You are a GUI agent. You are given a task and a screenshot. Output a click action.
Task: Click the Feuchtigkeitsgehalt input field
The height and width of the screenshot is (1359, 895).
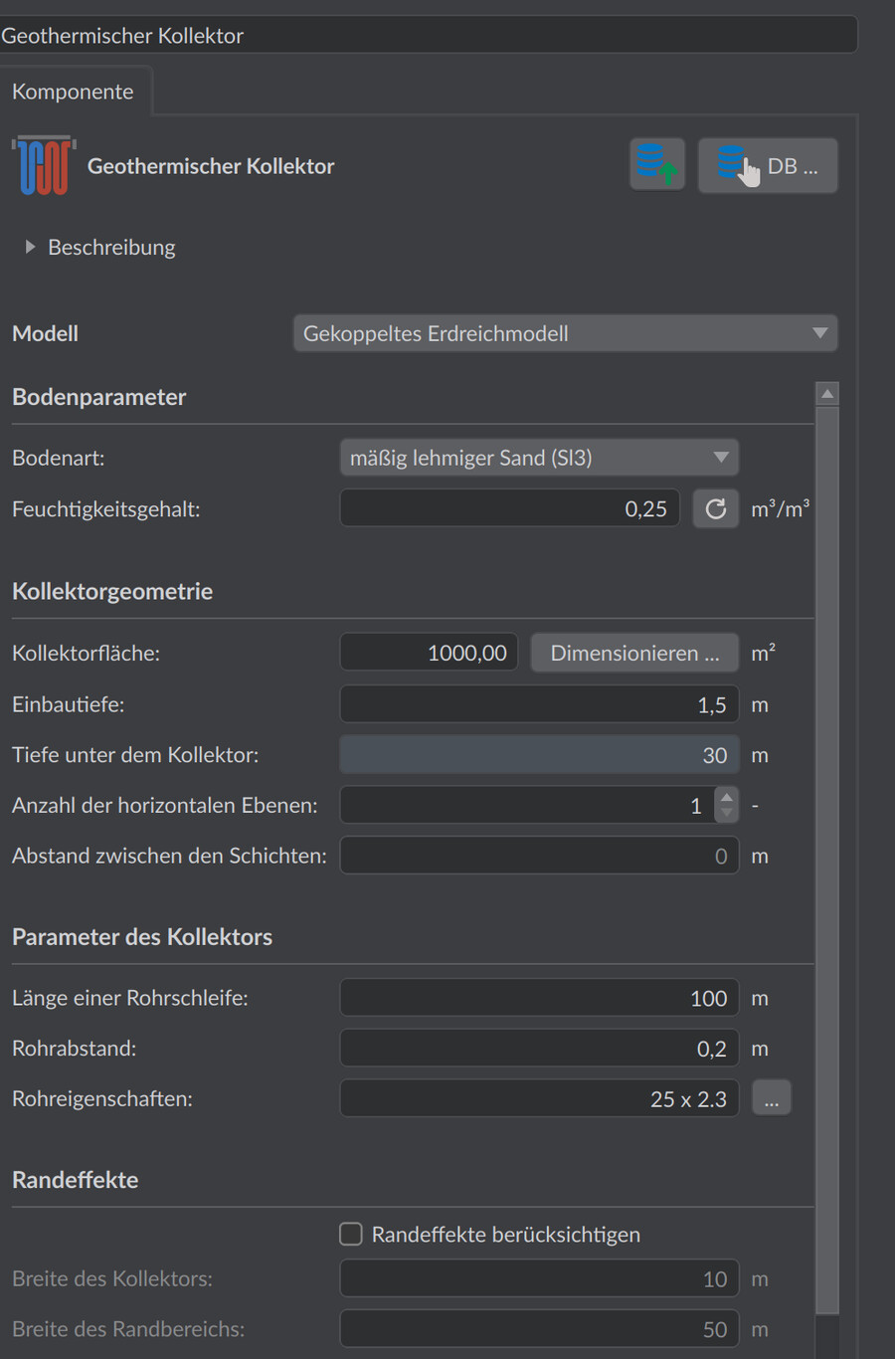[x=510, y=508]
